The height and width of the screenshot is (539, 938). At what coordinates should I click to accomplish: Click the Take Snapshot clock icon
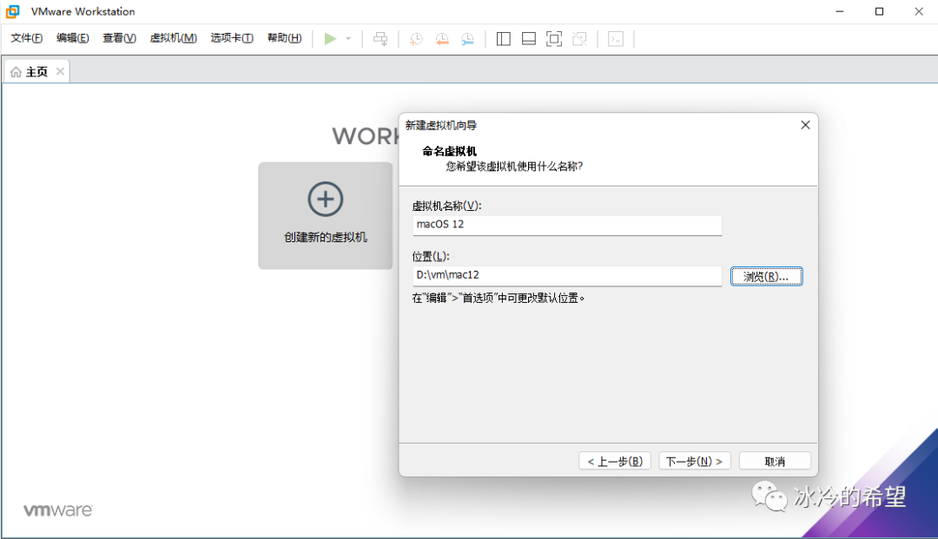[416, 39]
